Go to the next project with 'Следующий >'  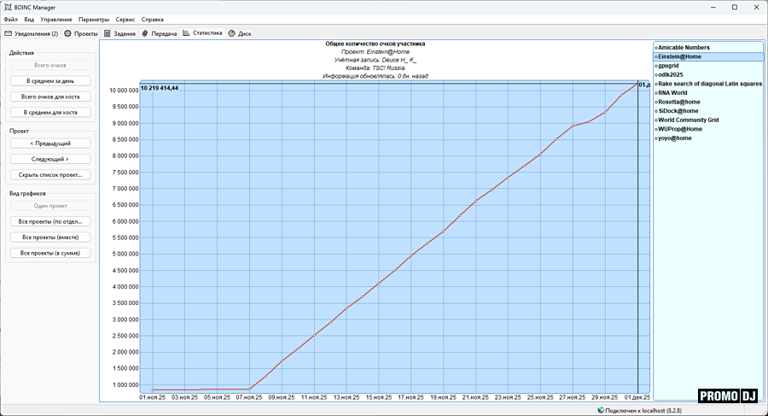tap(49, 159)
